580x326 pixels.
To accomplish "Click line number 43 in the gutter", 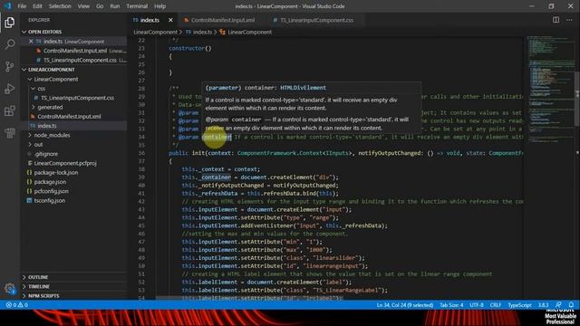I will [x=142, y=209].
